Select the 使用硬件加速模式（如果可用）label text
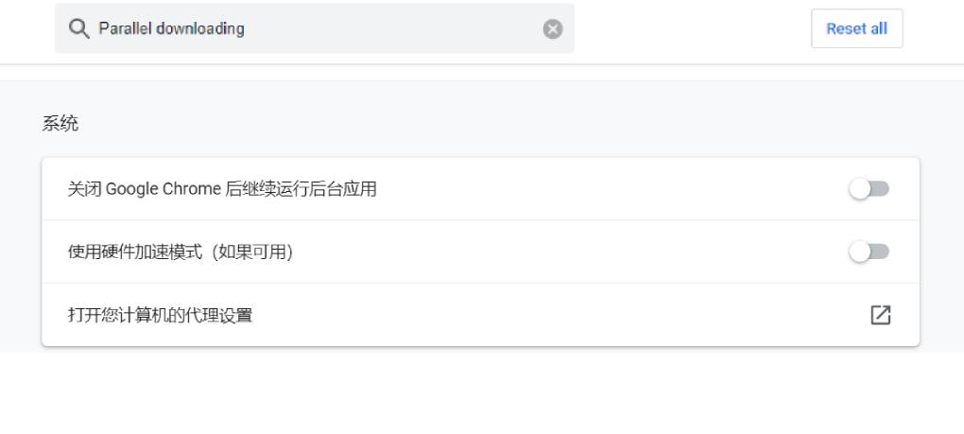The height and width of the screenshot is (434, 964). pyautogui.click(x=181, y=252)
